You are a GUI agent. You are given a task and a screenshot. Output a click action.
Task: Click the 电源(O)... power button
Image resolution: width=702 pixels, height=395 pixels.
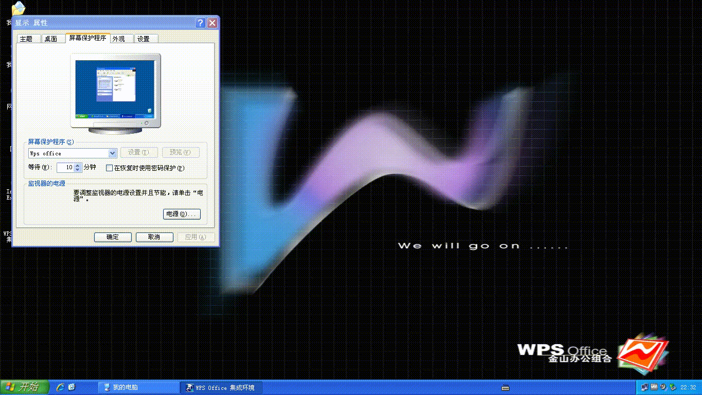[x=182, y=214]
